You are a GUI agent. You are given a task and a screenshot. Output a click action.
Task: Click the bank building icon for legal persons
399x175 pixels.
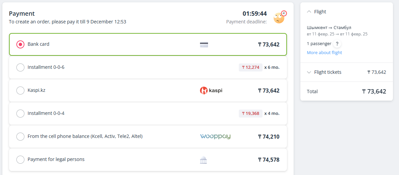(x=203, y=160)
